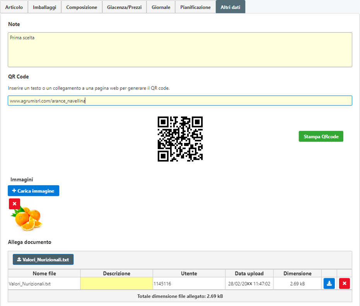Open the Imballaggi tab
Viewport: 360px width, 306px height.
point(44,7)
